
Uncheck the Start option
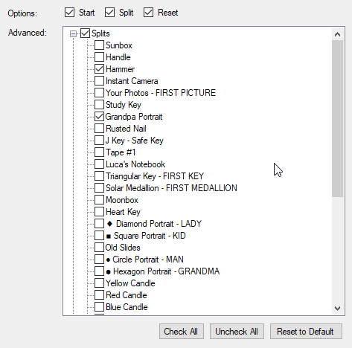coord(69,13)
